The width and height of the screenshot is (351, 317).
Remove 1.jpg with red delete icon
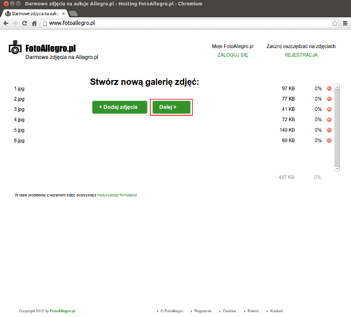click(x=329, y=89)
